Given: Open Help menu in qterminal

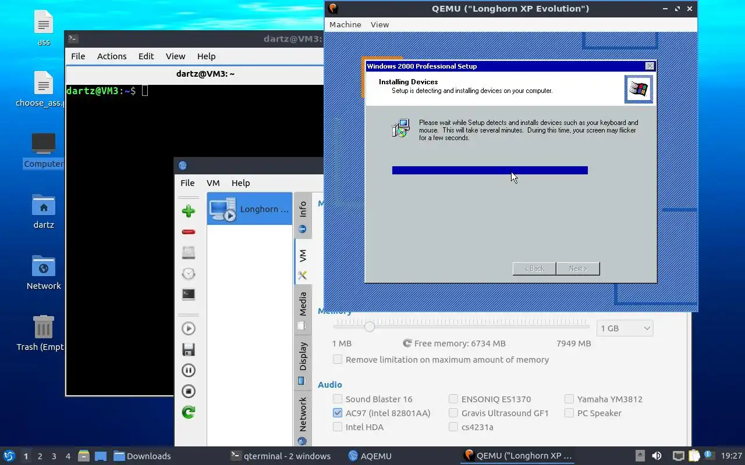Looking at the screenshot, I should point(206,56).
